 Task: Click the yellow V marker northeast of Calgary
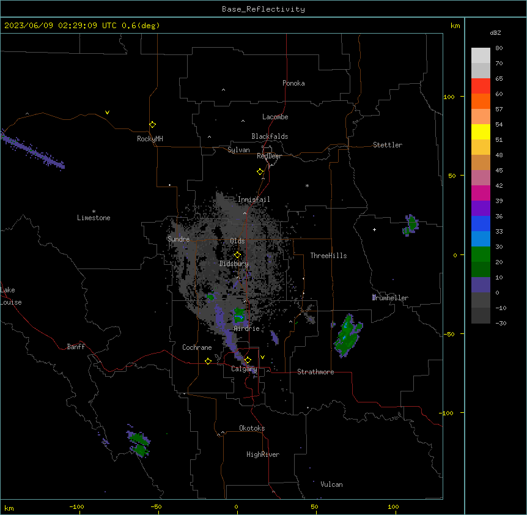pos(262,357)
